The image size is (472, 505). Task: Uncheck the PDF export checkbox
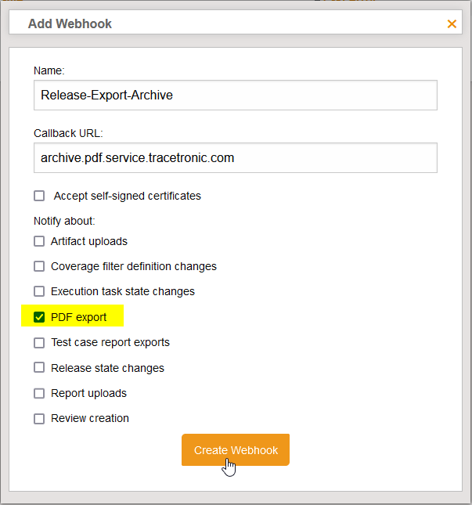(39, 317)
